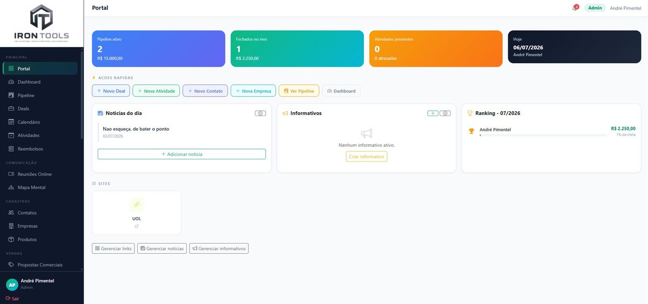Click the 'Nenhum informativo ativo.' message
Image resolution: width=648 pixels, height=304 pixels.
367,145
